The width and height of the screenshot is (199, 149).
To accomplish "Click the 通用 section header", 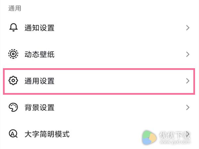I will tap(15, 9).
